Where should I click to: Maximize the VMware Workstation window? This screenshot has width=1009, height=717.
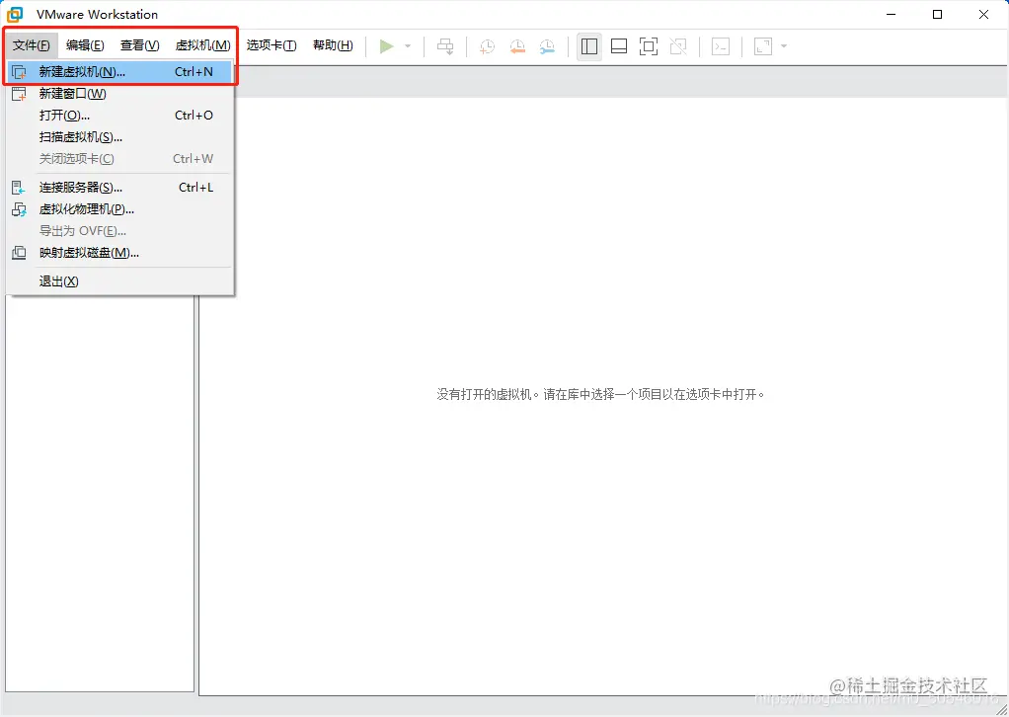pyautogui.click(x=938, y=14)
